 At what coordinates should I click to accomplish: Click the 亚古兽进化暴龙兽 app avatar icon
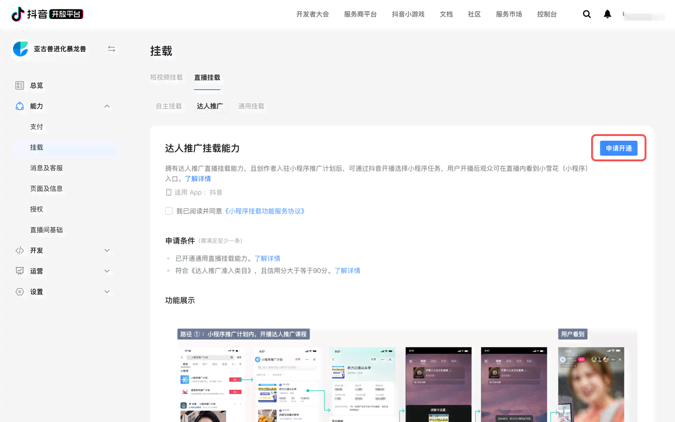click(x=21, y=49)
